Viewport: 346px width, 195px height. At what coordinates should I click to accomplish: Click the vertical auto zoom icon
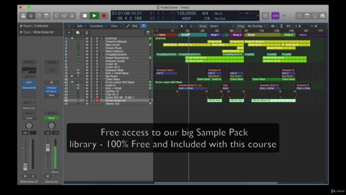[281, 26]
